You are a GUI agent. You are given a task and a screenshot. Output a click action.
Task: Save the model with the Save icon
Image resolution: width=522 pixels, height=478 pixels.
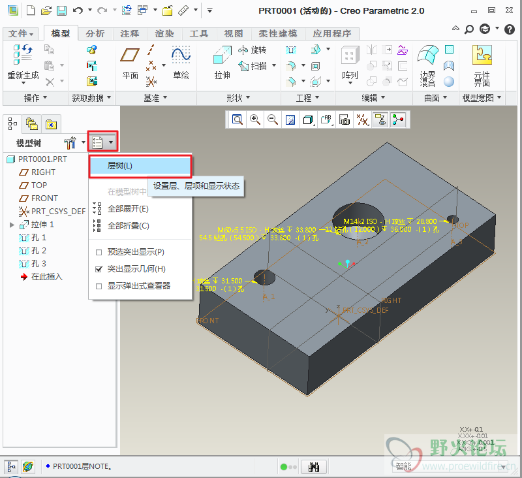point(61,10)
